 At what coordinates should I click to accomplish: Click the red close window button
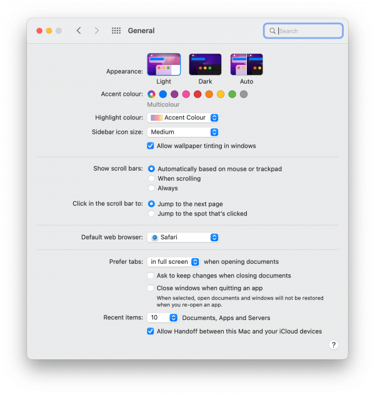[x=39, y=31]
